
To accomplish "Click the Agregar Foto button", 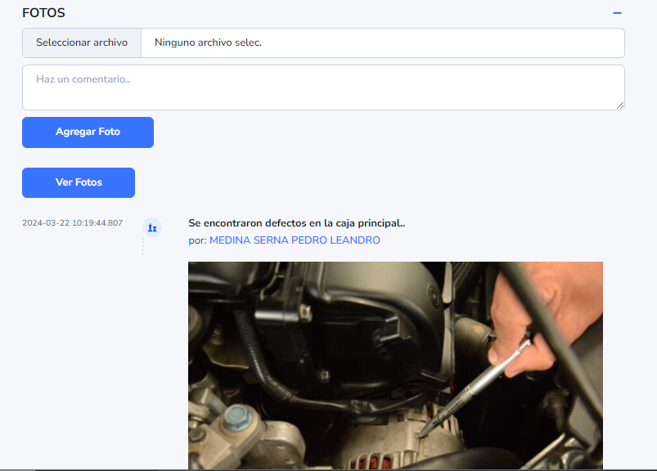I will (88, 132).
